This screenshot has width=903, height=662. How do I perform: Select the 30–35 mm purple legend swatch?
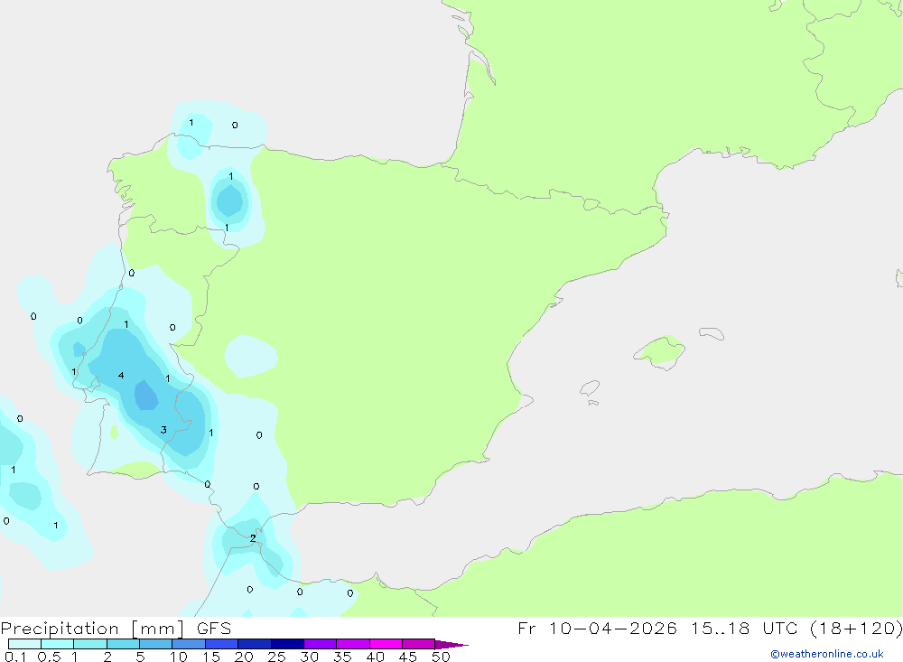coord(321,644)
